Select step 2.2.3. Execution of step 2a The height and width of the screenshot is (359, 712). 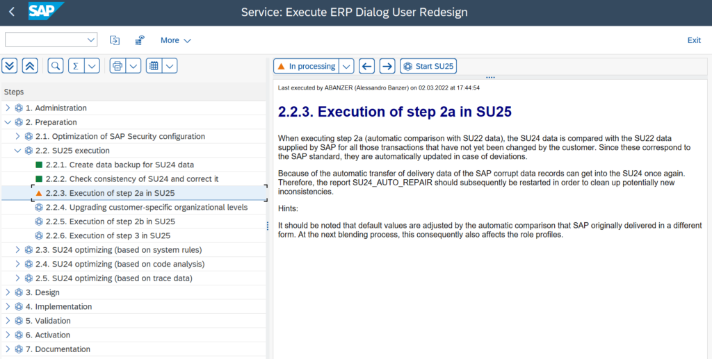pyautogui.click(x=111, y=193)
